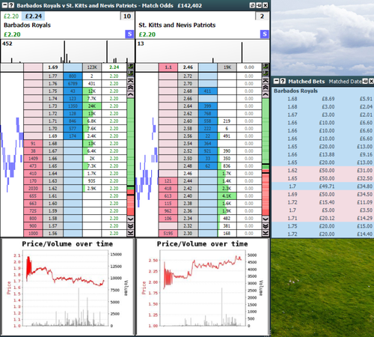Jump to top of St. Kitts Patriots ladder
The width and height of the screenshot is (374, 337).
[x=266, y=81]
